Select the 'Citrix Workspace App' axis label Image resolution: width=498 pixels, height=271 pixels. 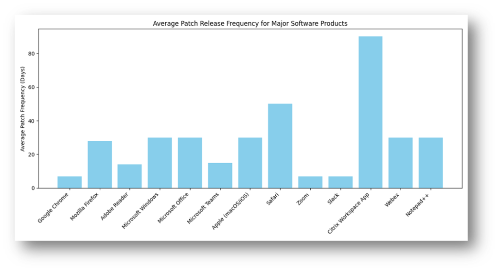(348, 213)
